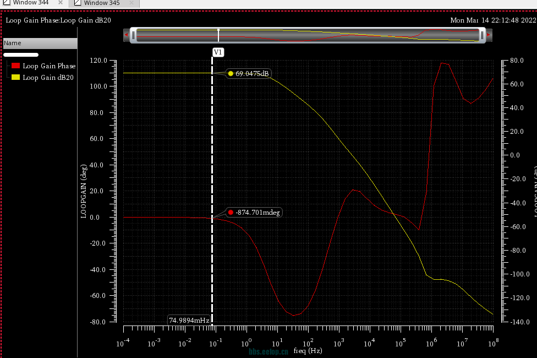Click the red Loop Gain Phase swatch
Screen dimensions: 537x358
(x=16, y=66)
